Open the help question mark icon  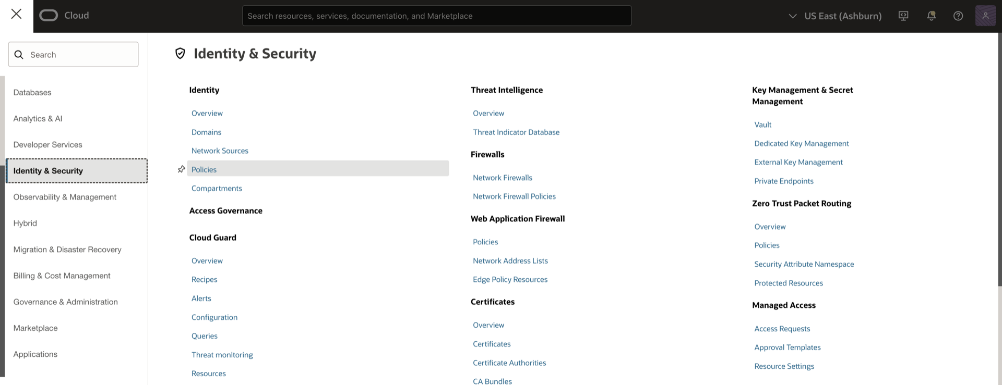pos(958,16)
